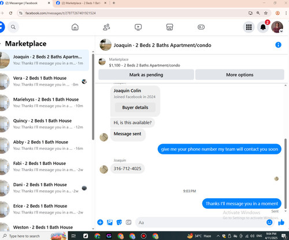The image size is (289, 240).
Task: Attach a photo using the image icon
Action: (110, 222)
